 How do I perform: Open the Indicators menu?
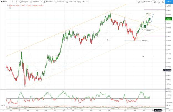click(35, 2)
